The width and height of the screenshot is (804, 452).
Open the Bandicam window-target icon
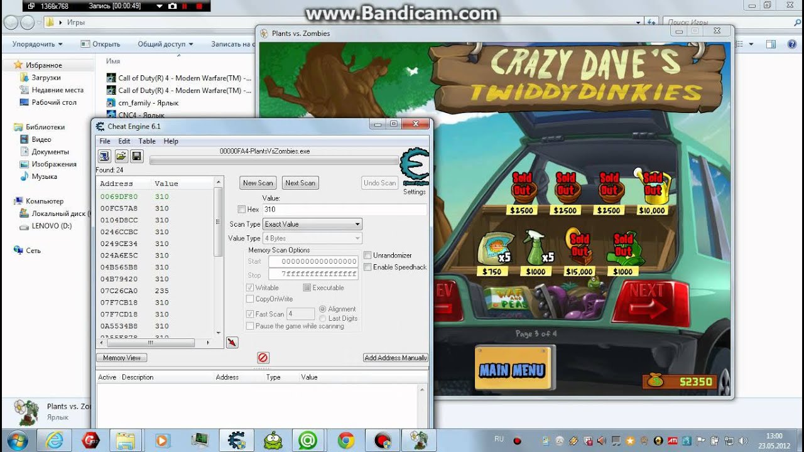click(31, 6)
